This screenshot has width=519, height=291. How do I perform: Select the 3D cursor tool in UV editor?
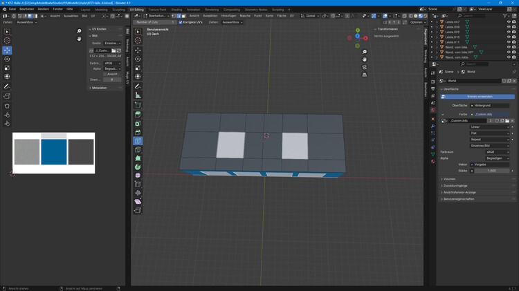pyautogui.click(x=7, y=41)
